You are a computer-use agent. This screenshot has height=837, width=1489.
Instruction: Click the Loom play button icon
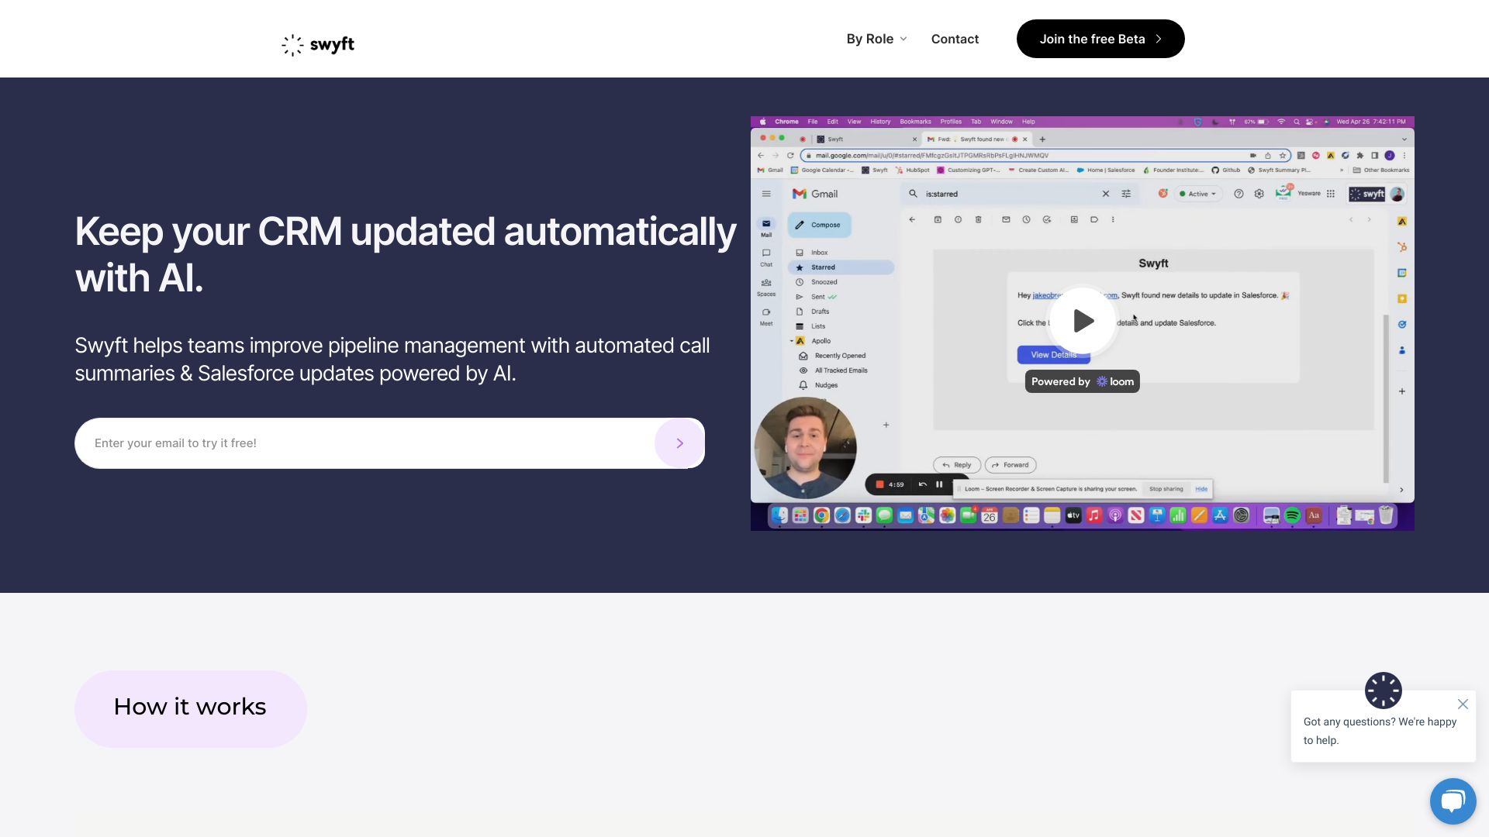[1081, 322]
